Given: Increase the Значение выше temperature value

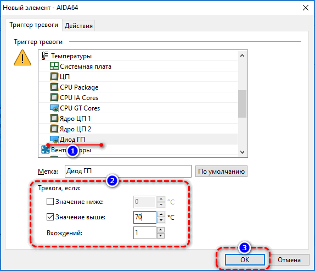Looking at the screenshot, I should point(161,214).
